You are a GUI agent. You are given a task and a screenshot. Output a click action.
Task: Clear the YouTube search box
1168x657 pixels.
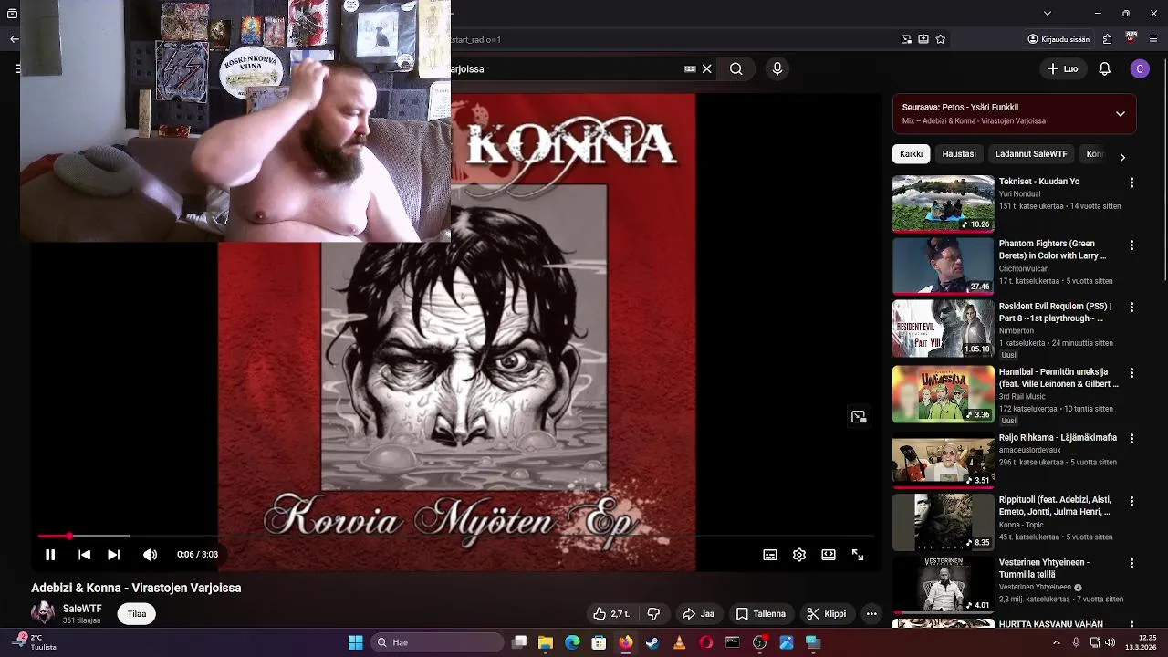[x=707, y=68]
